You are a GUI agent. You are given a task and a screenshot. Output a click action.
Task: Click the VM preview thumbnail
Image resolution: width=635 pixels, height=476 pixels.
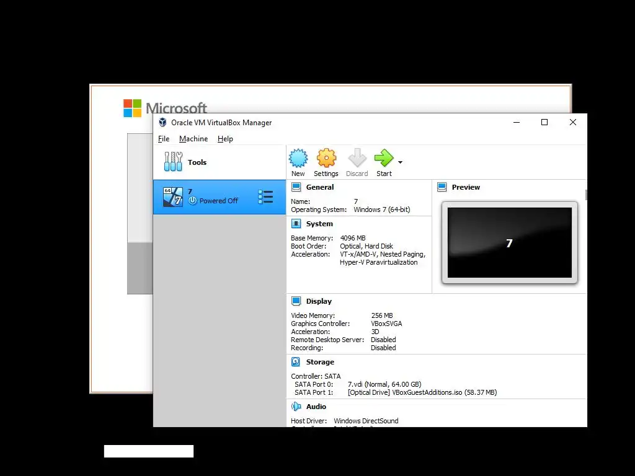click(510, 243)
